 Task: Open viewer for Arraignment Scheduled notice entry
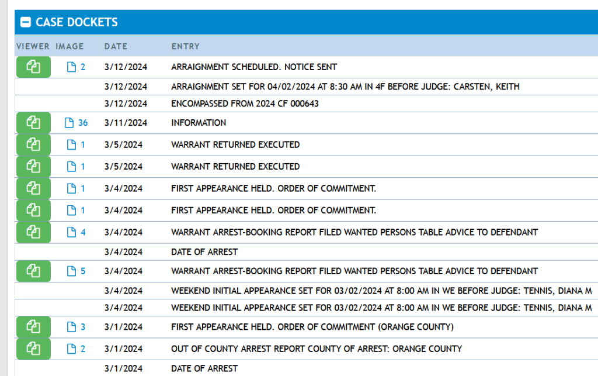(x=33, y=67)
